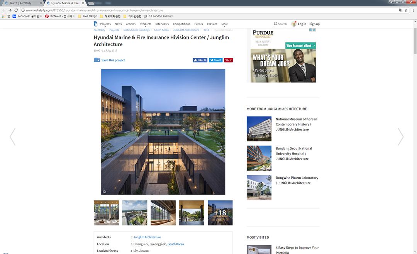
Task: Click the browser forward arrow
Action: coord(10,10)
